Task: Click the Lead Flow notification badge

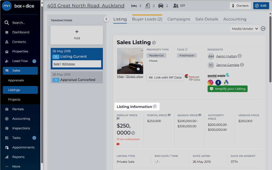Action: click(x=34, y=61)
